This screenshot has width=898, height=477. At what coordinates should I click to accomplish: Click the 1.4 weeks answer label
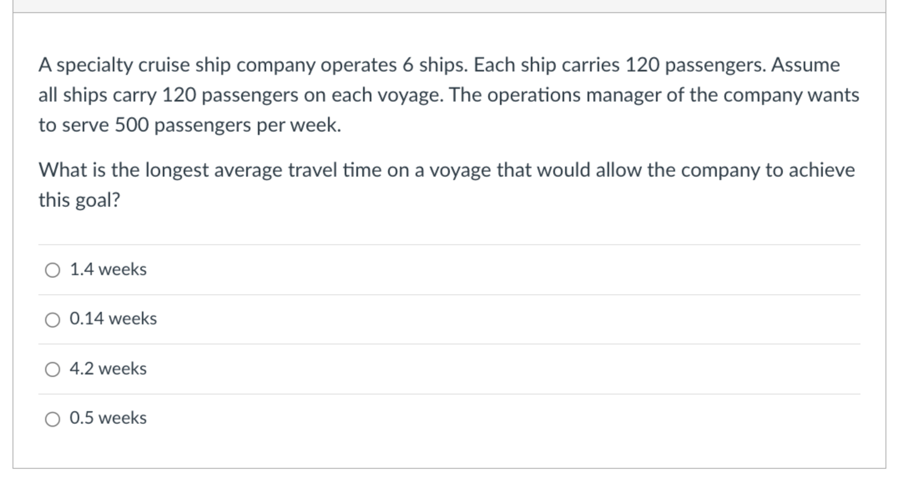click(x=108, y=269)
